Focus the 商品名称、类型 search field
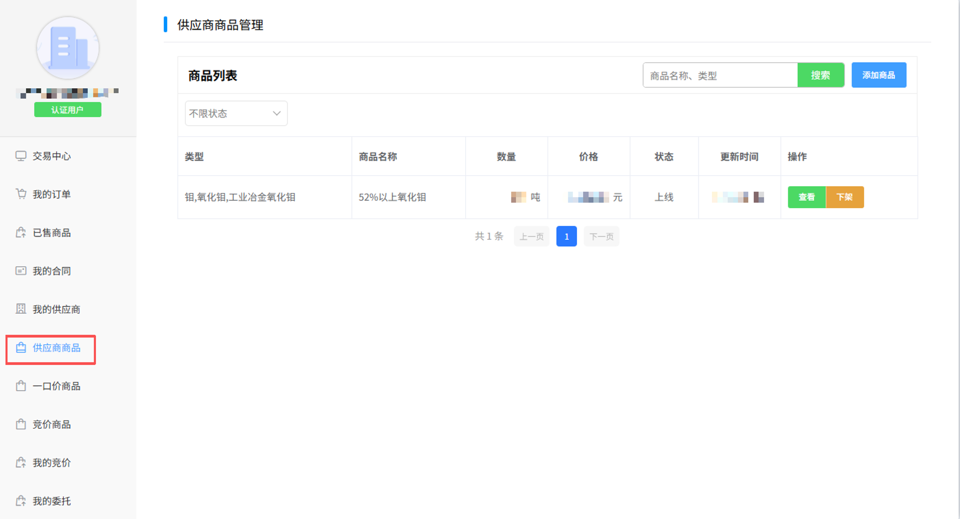The width and height of the screenshot is (960, 519). (x=720, y=76)
